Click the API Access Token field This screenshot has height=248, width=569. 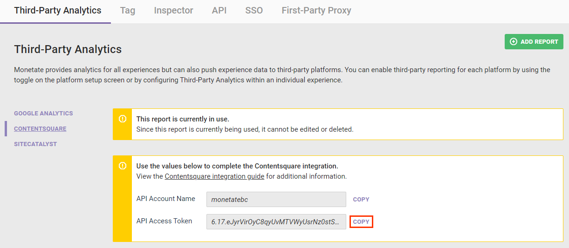tap(276, 222)
